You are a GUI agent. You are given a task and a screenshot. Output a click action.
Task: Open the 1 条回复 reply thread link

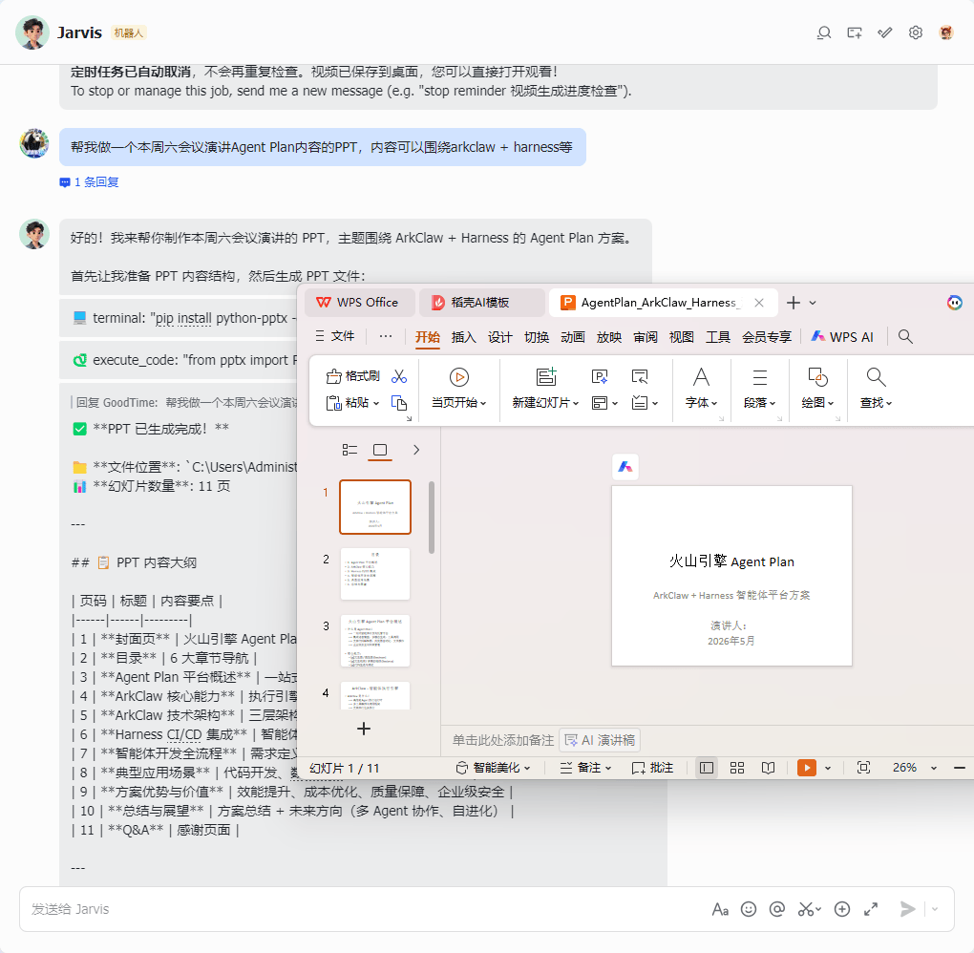pyautogui.click(x=89, y=182)
